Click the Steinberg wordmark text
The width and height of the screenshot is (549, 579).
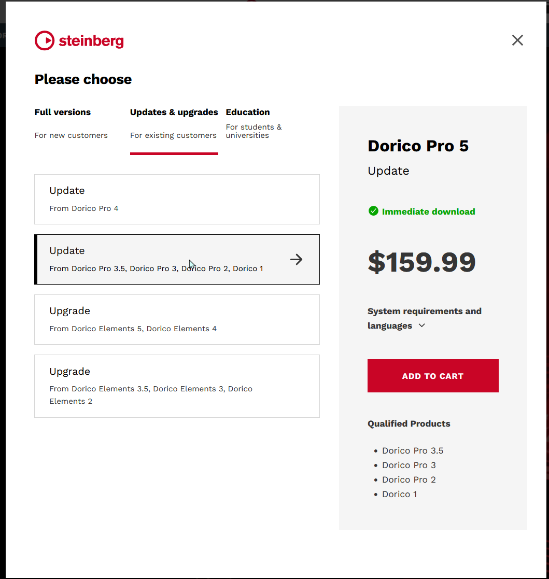[x=91, y=41]
